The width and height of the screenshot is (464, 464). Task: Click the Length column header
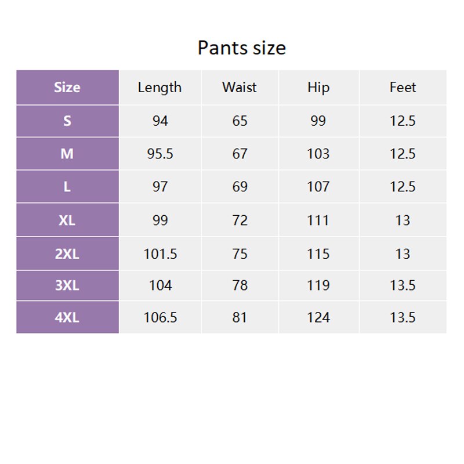tap(159, 88)
